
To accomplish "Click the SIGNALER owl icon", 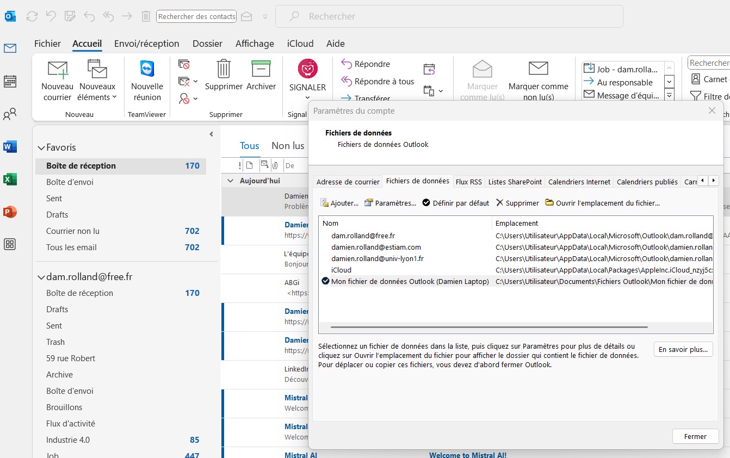I will tap(308, 69).
